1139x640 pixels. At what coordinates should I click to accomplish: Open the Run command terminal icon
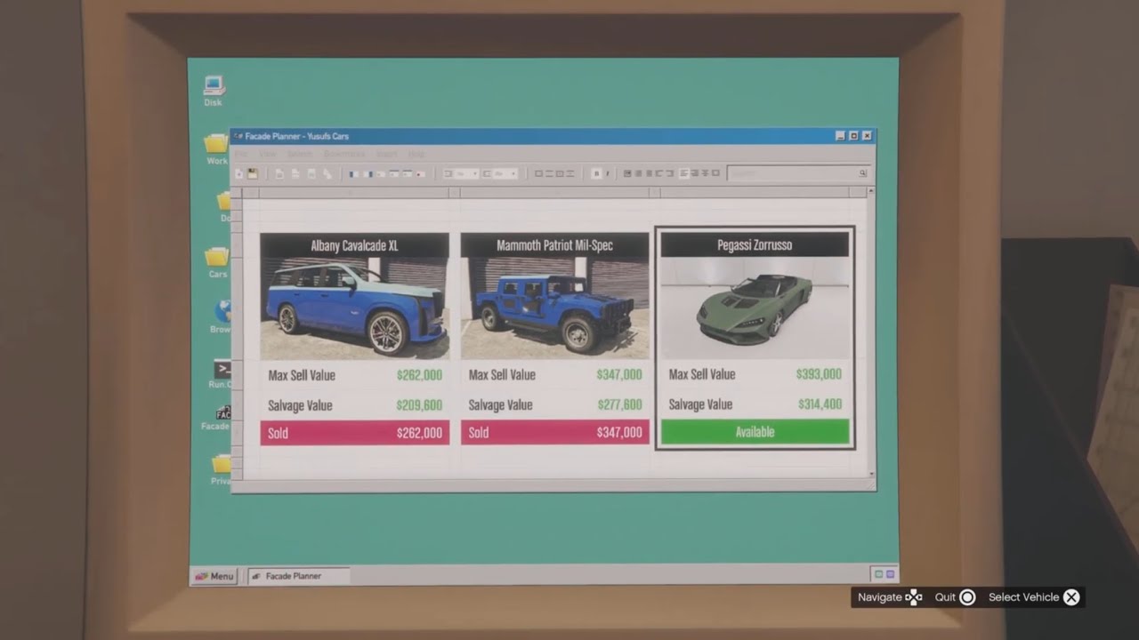222,373
